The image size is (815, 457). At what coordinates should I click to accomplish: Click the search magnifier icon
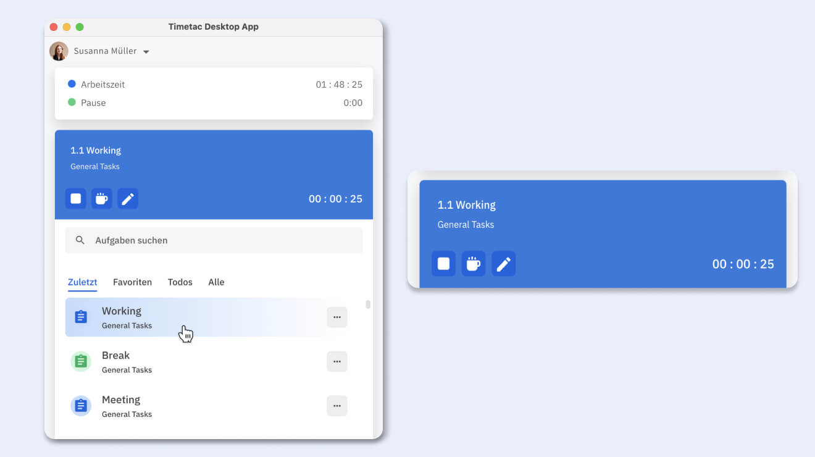click(x=80, y=240)
